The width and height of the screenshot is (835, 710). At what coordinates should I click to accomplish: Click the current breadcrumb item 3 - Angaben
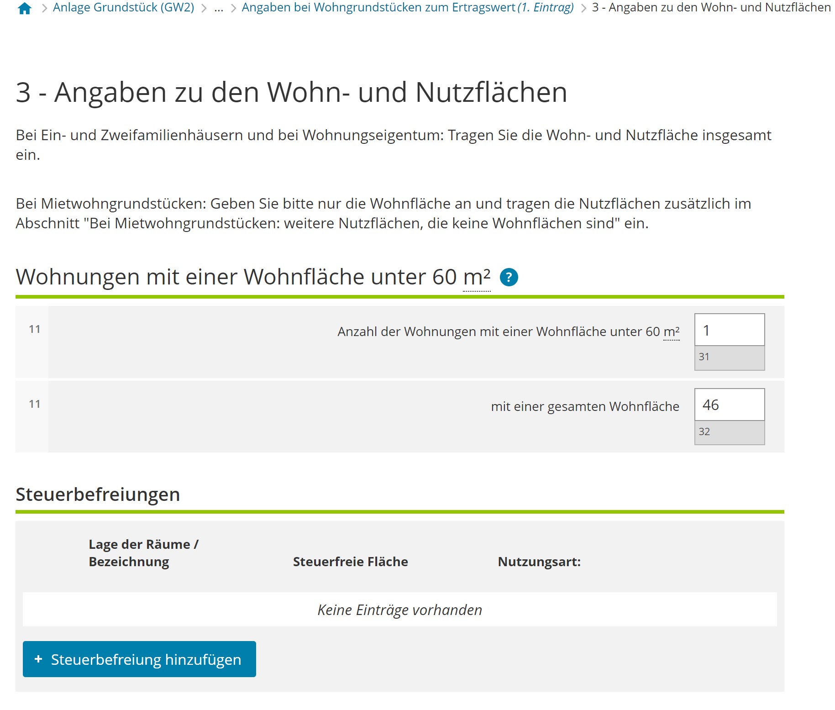point(711,7)
